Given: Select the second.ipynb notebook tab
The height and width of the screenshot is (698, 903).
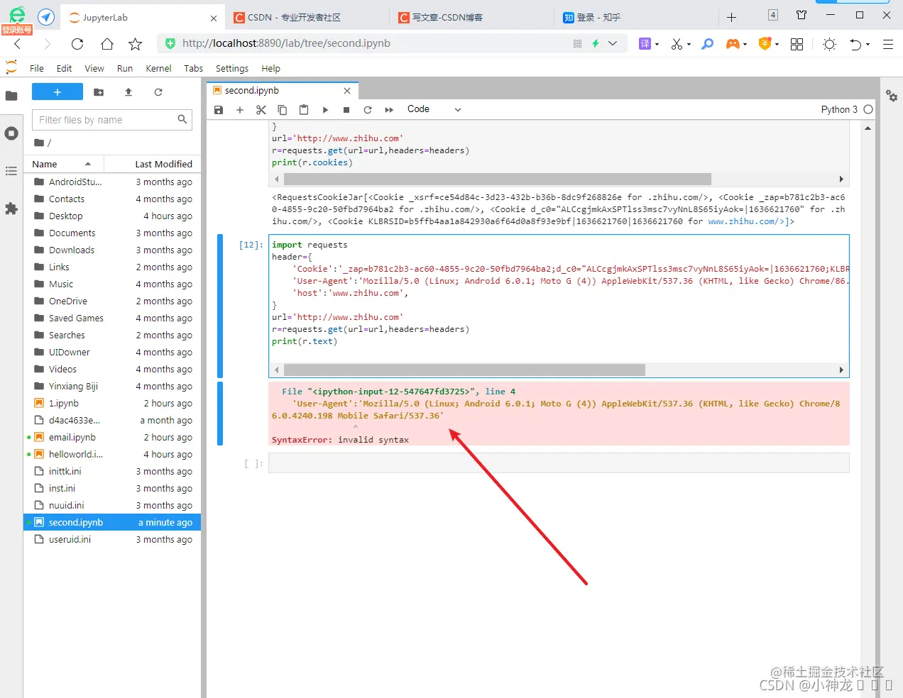Looking at the screenshot, I should [282, 91].
